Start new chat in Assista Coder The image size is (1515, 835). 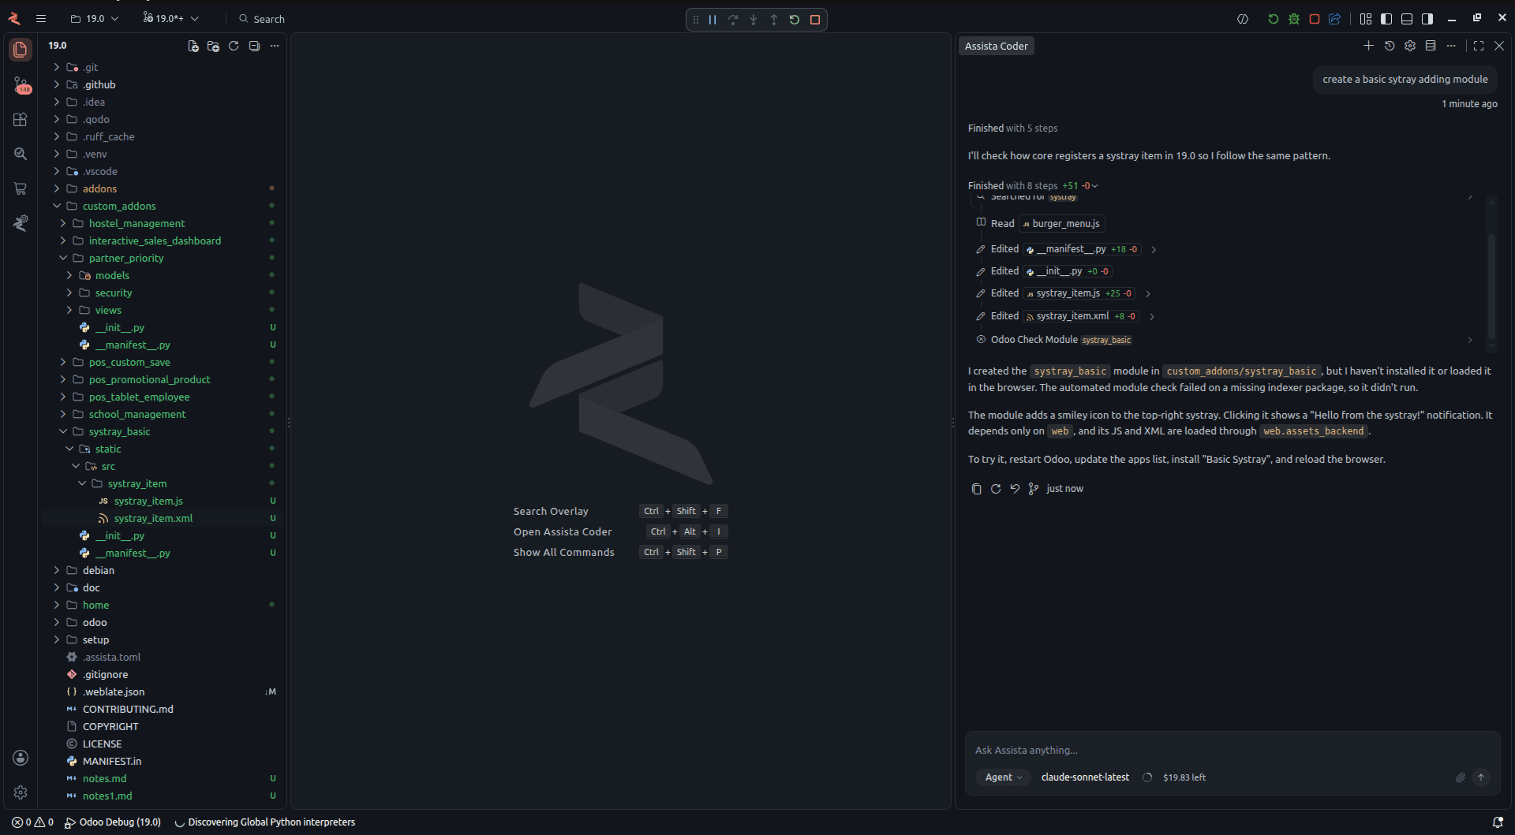click(x=1369, y=46)
